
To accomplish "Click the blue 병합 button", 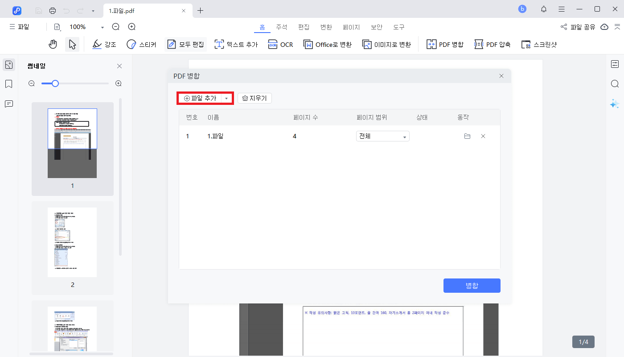I will click(472, 286).
